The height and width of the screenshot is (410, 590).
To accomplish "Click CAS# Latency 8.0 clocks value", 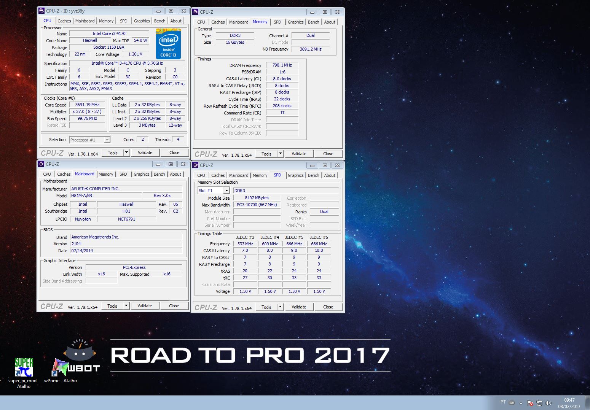I will (x=282, y=79).
